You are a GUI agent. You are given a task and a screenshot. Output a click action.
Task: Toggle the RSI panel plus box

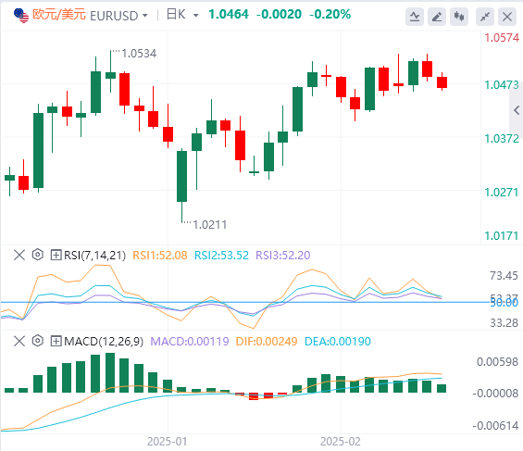pos(56,256)
